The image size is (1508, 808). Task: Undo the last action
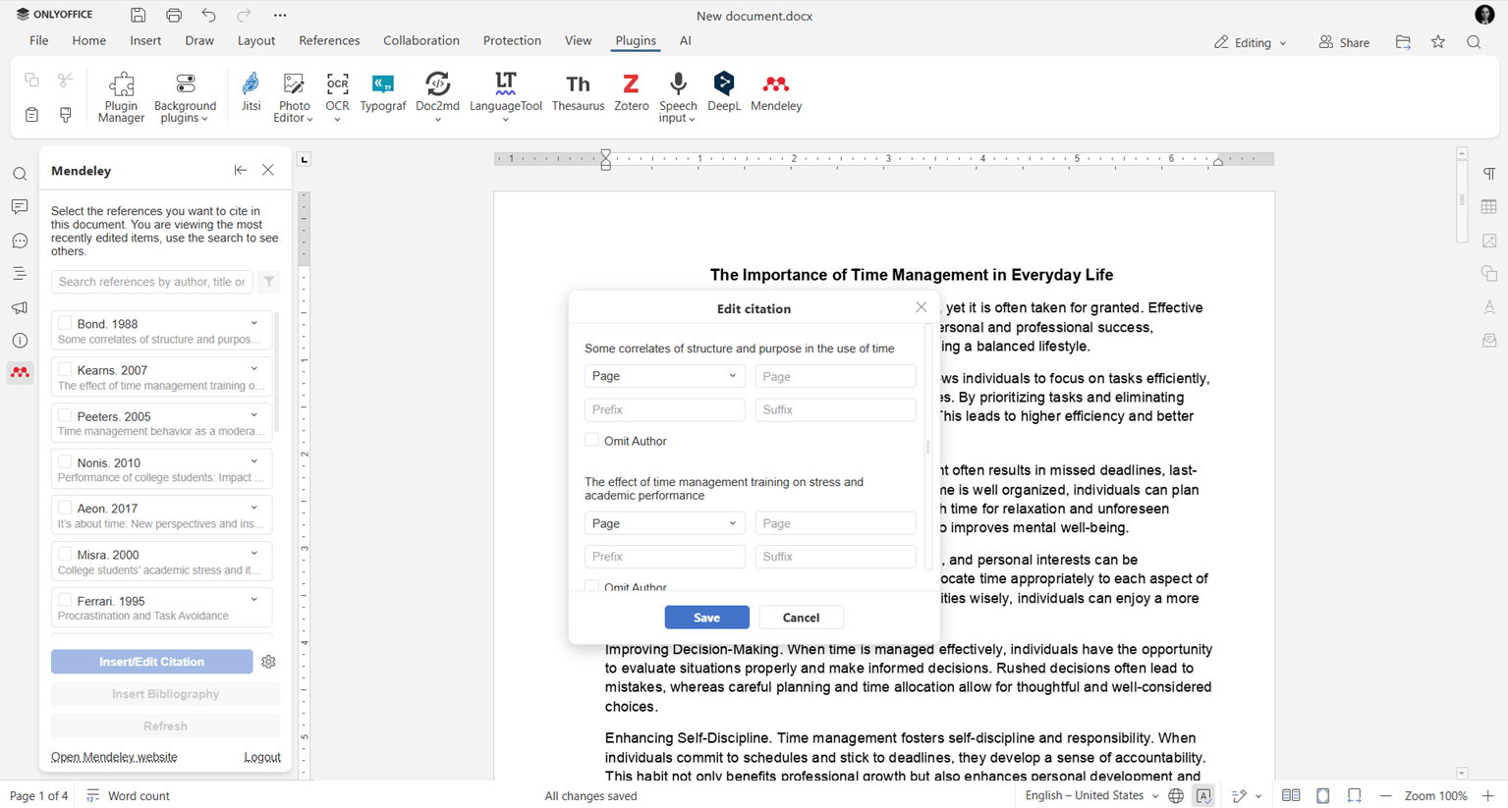click(x=208, y=15)
